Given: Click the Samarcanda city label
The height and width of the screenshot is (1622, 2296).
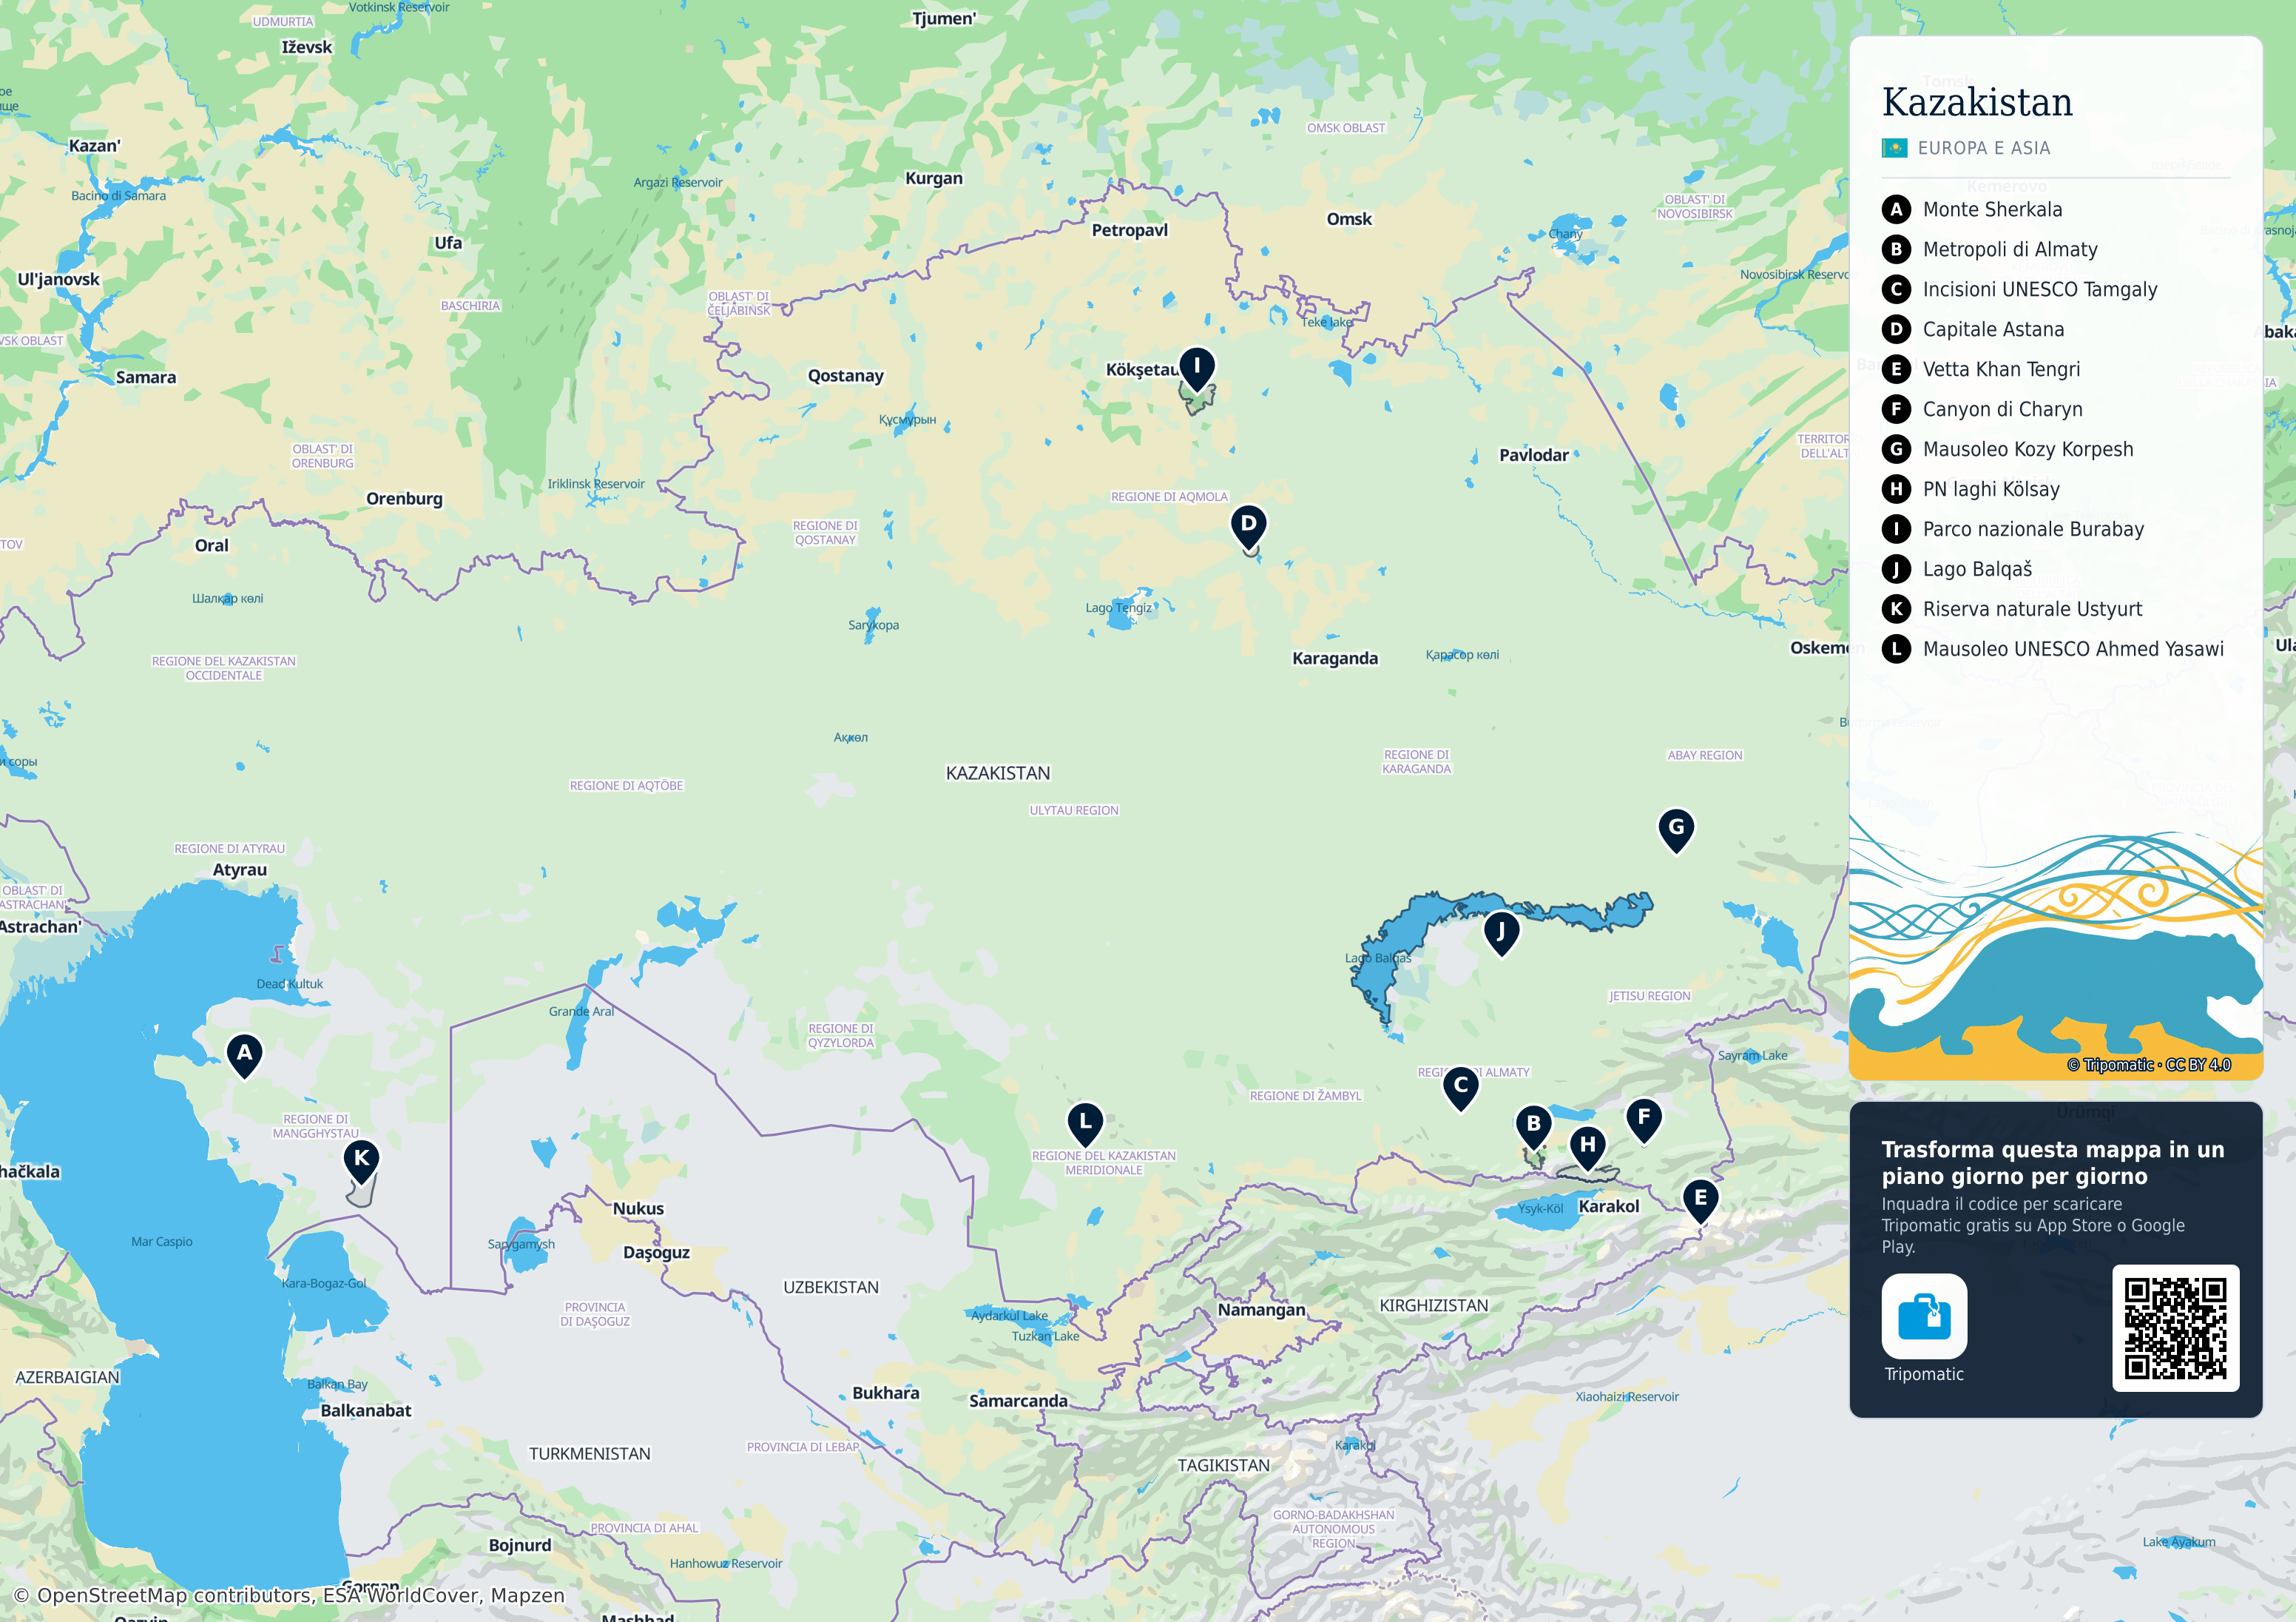Looking at the screenshot, I should pos(1018,1401).
